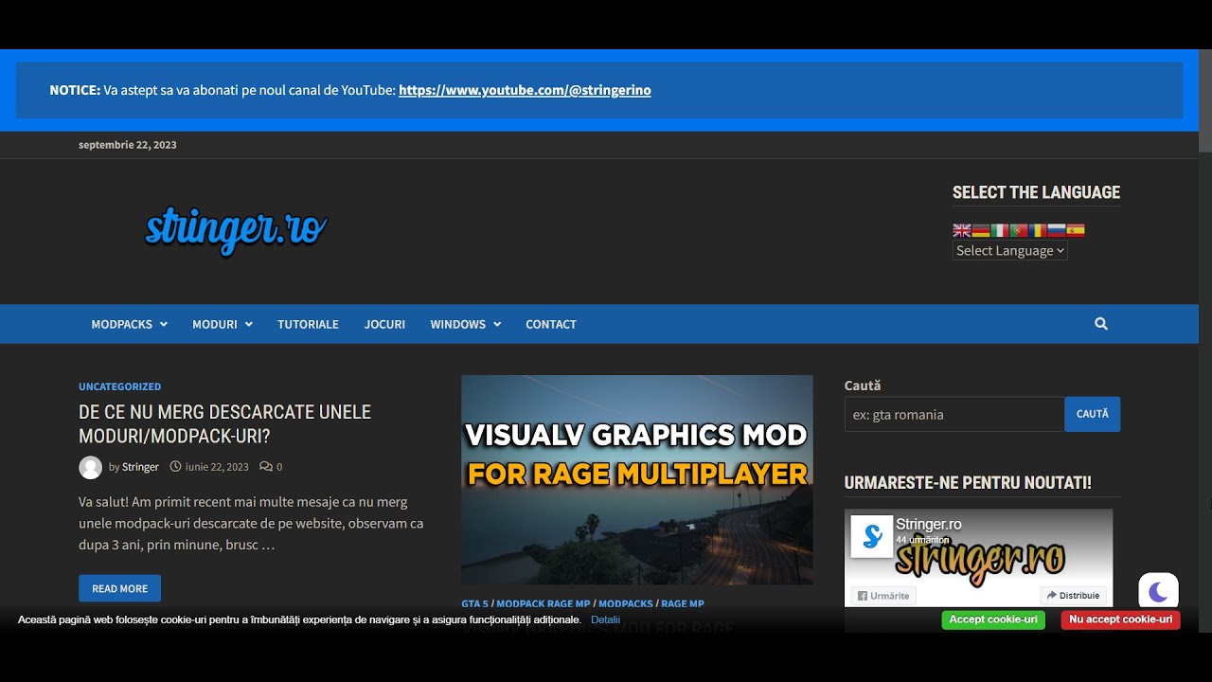The height and width of the screenshot is (682, 1212).
Task: Open the Stringer.ro Facebook page name
Action: click(928, 524)
